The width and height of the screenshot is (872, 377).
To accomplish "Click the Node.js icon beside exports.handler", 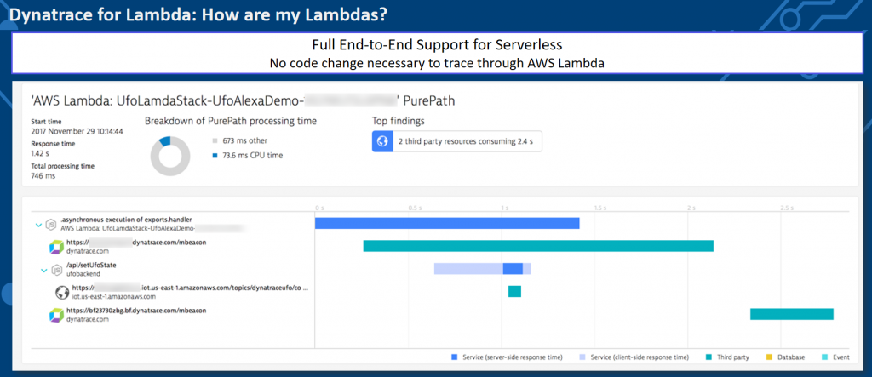I will pyautogui.click(x=51, y=224).
